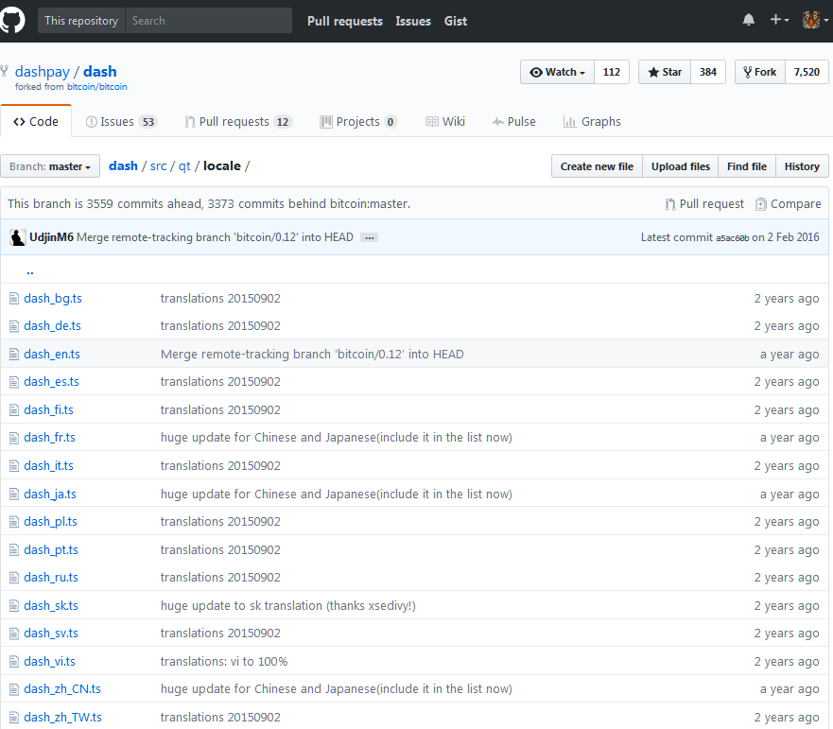Click Find file button
Viewport: 833px width, 729px height.
point(747,166)
